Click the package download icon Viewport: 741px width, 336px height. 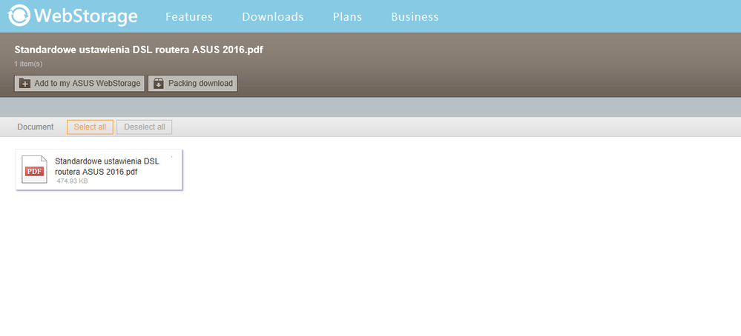(x=158, y=84)
